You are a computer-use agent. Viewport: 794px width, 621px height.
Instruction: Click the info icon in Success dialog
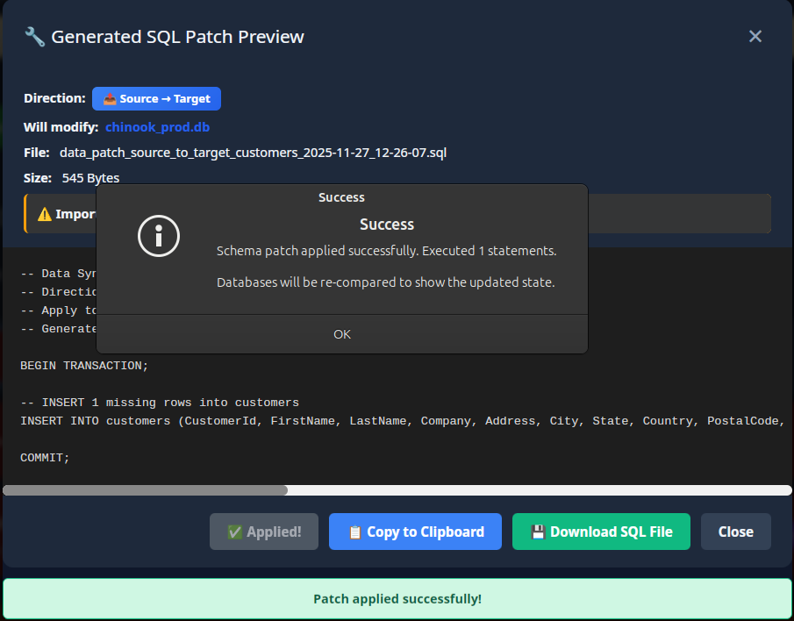tap(159, 236)
